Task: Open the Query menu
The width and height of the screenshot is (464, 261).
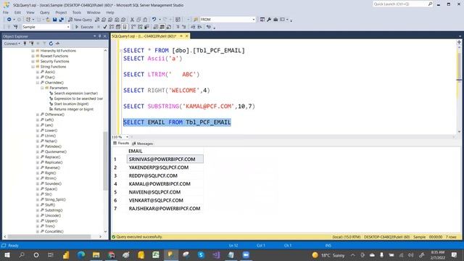Action: pos(45,12)
